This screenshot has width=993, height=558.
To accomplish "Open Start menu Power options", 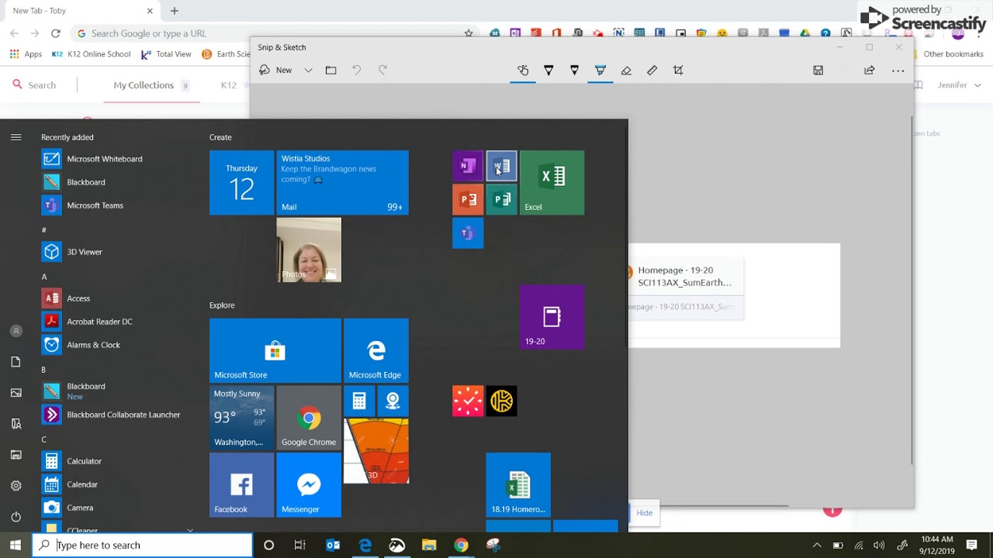I will pyautogui.click(x=16, y=517).
